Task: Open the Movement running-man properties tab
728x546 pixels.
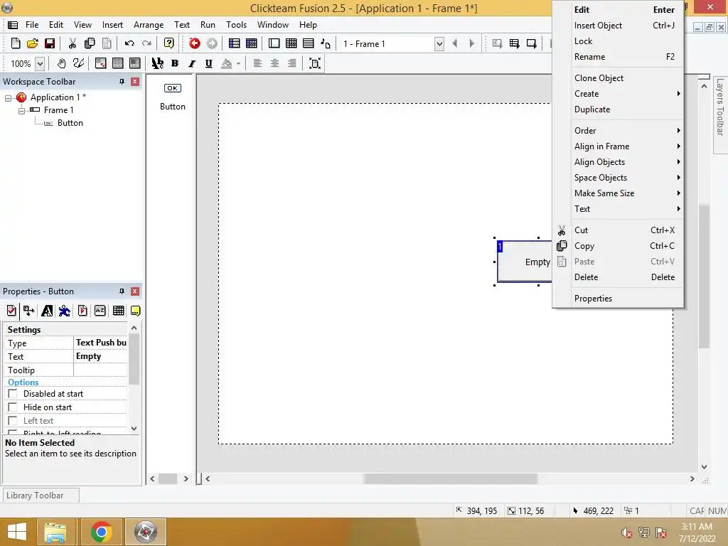Action: [65, 311]
